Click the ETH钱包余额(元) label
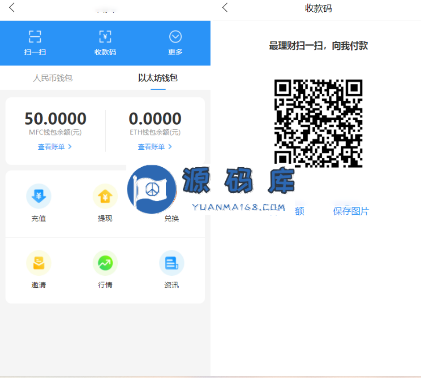 [155, 132]
